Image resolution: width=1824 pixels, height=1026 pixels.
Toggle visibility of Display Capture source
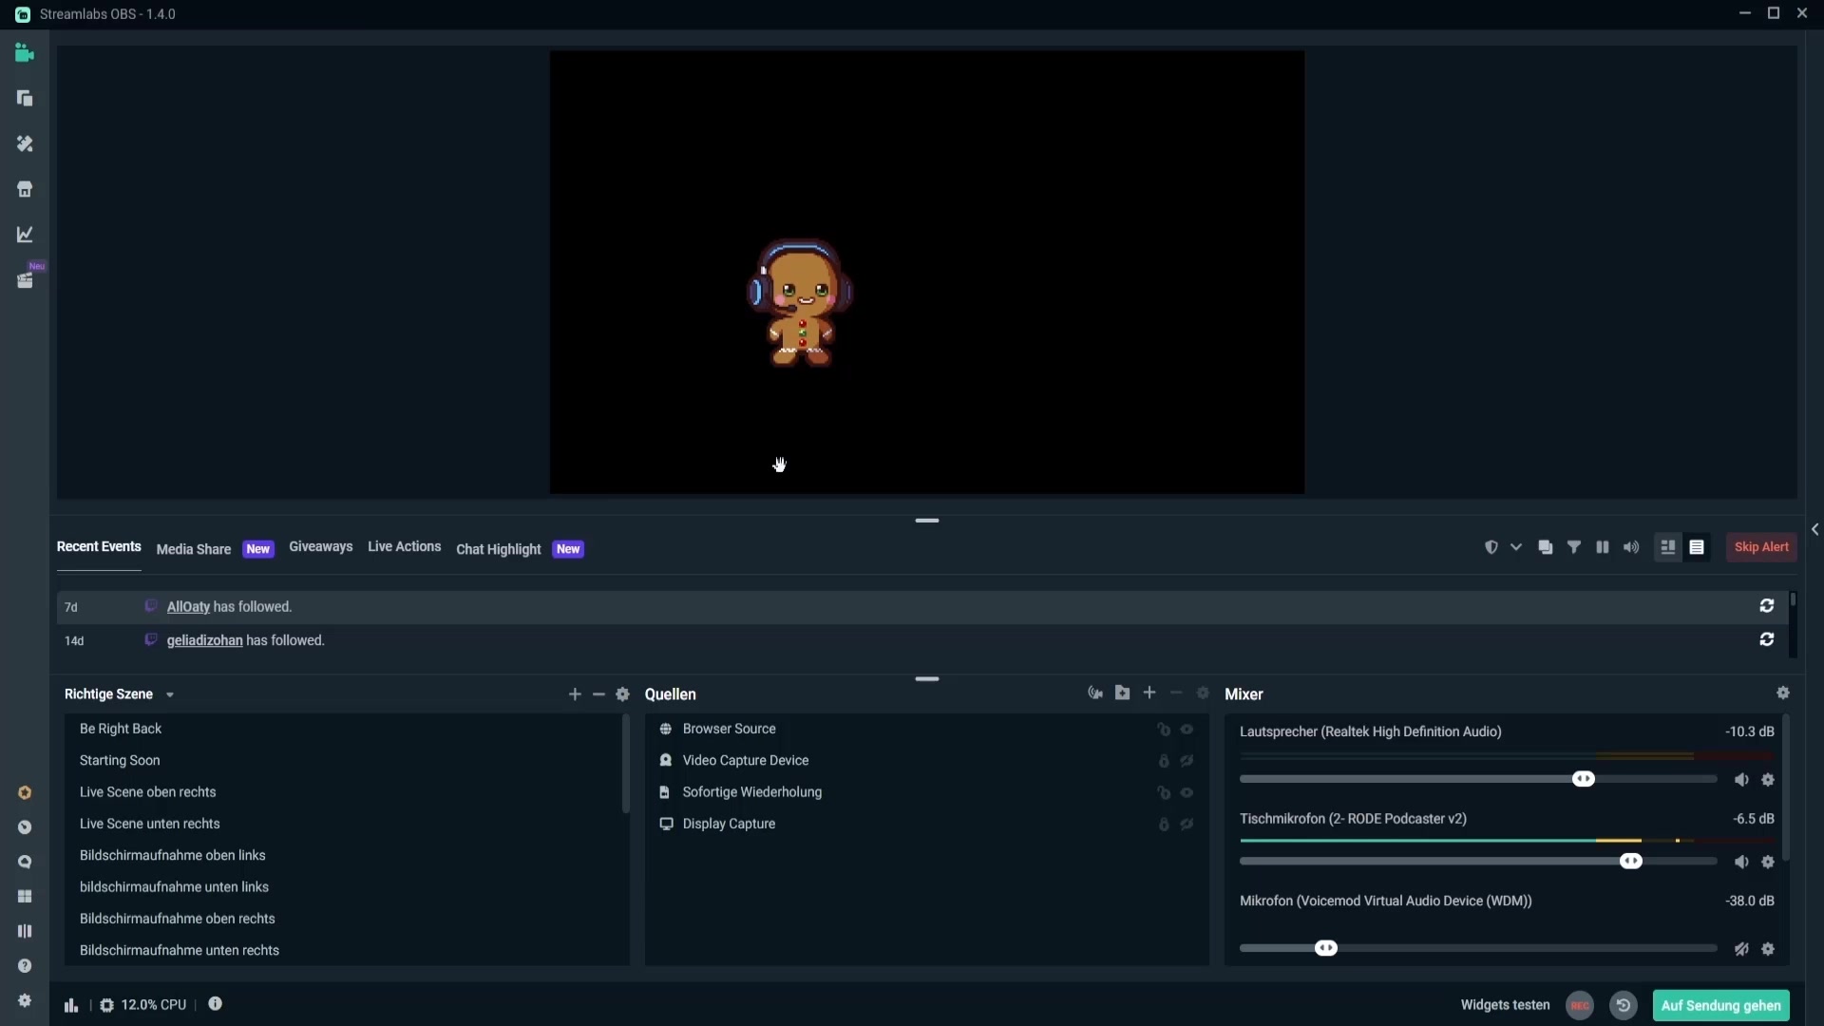[x=1187, y=825]
